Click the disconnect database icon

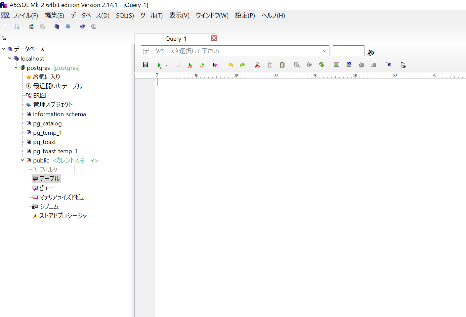pos(43,26)
